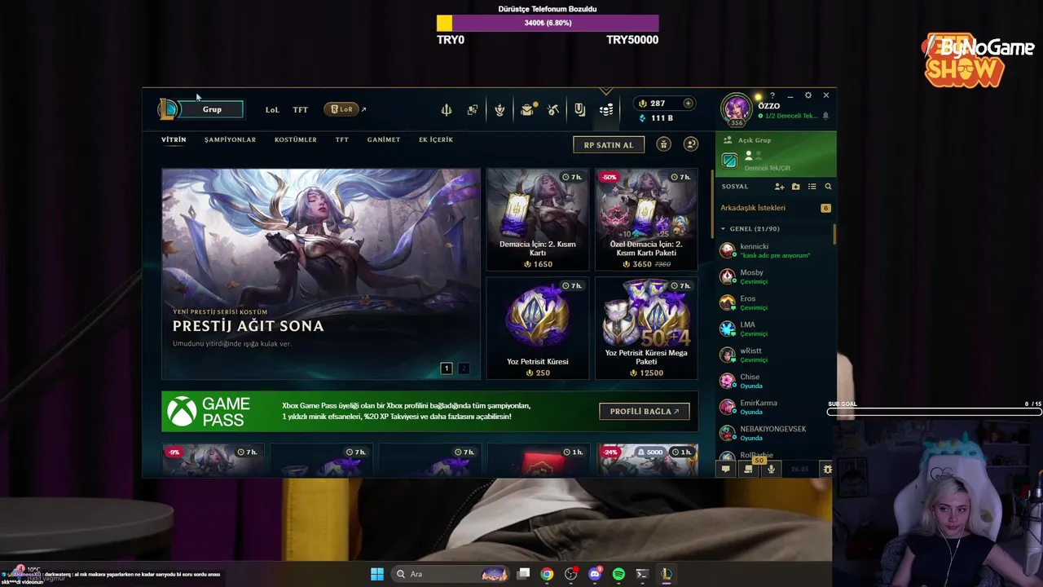Click the Windows Start button
1043x587 pixels.
point(377,574)
